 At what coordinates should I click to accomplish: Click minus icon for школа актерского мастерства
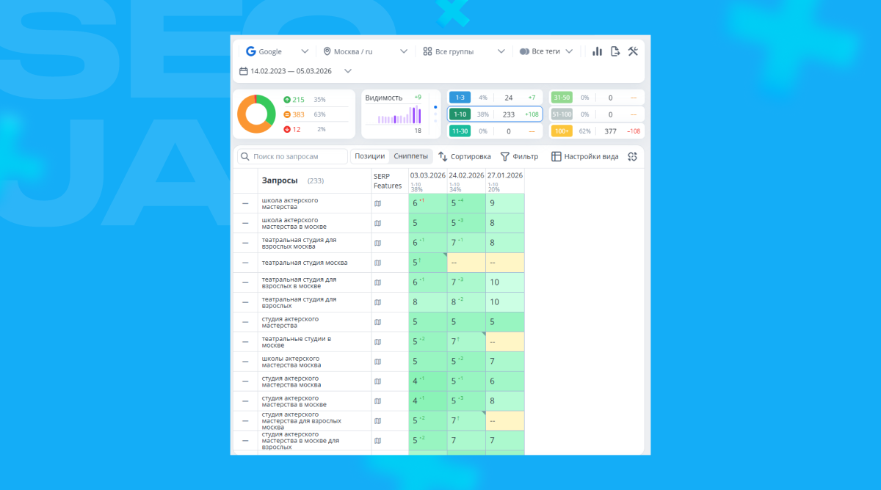pos(245,203)
